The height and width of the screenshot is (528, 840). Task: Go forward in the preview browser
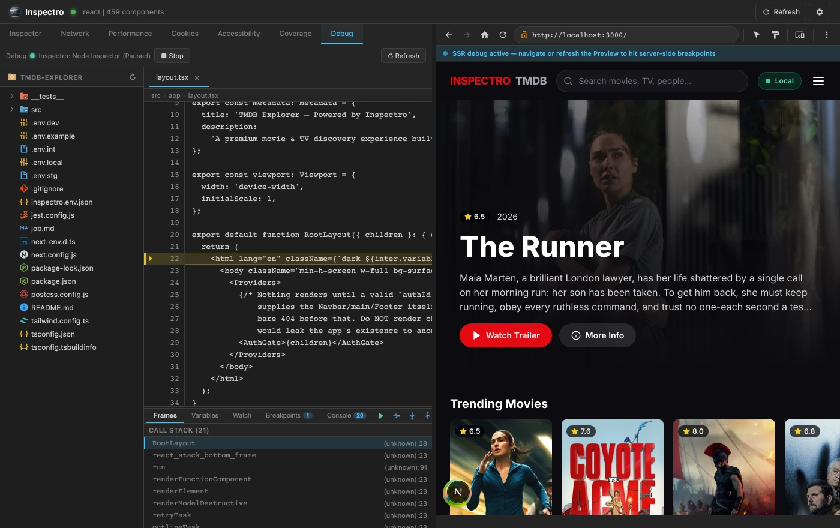coord(467,35)
